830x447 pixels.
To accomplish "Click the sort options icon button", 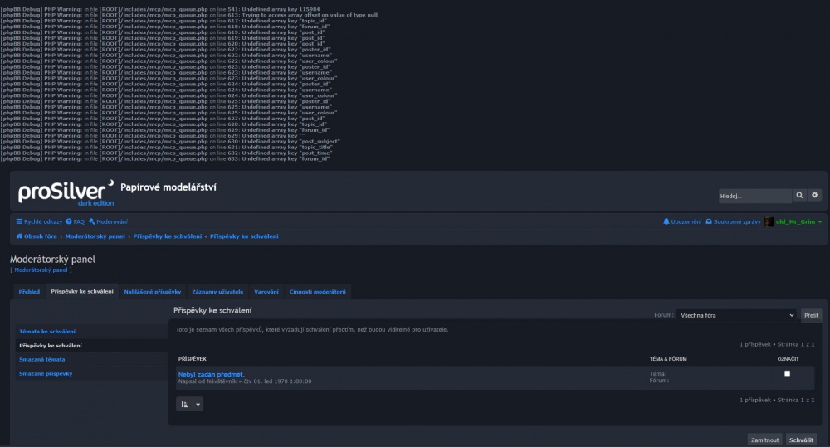I will click(x=184, y=404).
